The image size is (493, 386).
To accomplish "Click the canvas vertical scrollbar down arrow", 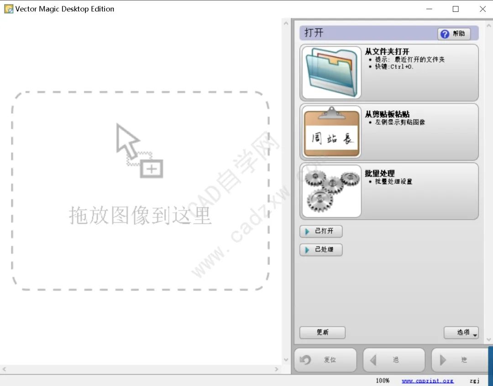I will [x=286, y=360].
